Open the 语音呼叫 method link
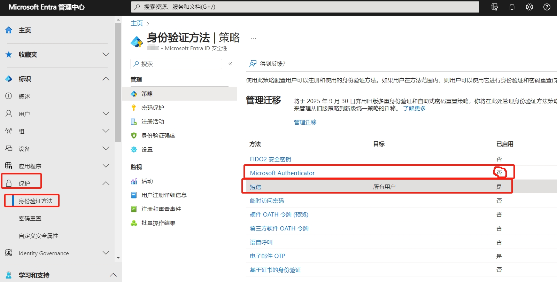 pyautogui.click(x=261, y=242)
